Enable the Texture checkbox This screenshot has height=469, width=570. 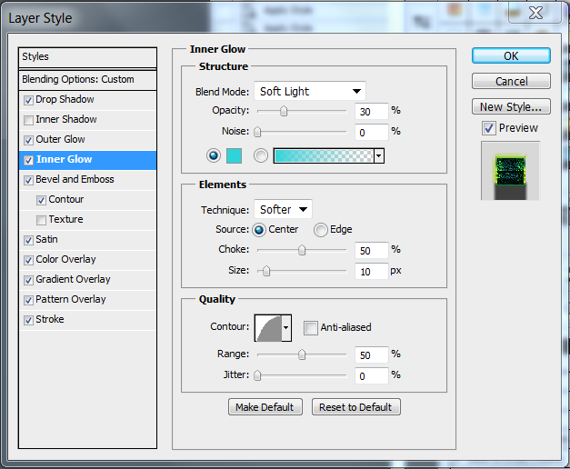(41, 220)
